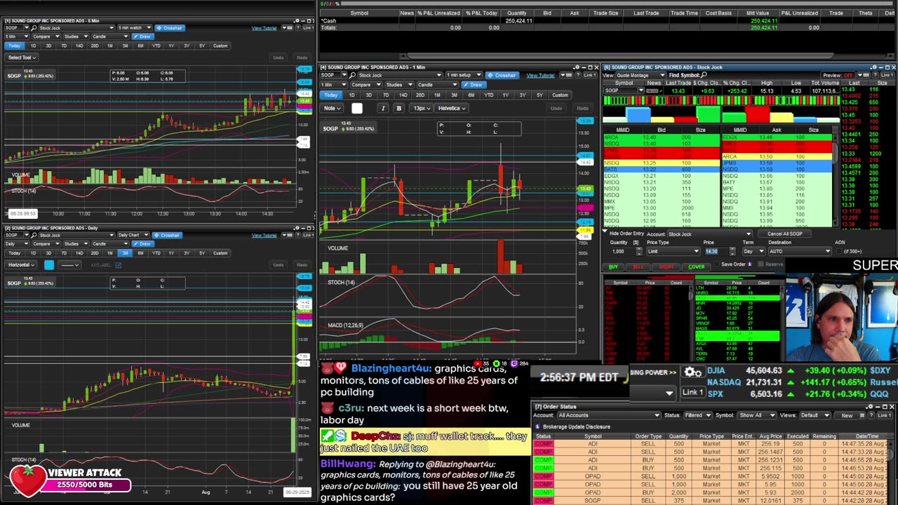898x505 pixels.
Task: Click the Link 1 icon in the 5 Min chart header
Action: [x=309, y=28]
